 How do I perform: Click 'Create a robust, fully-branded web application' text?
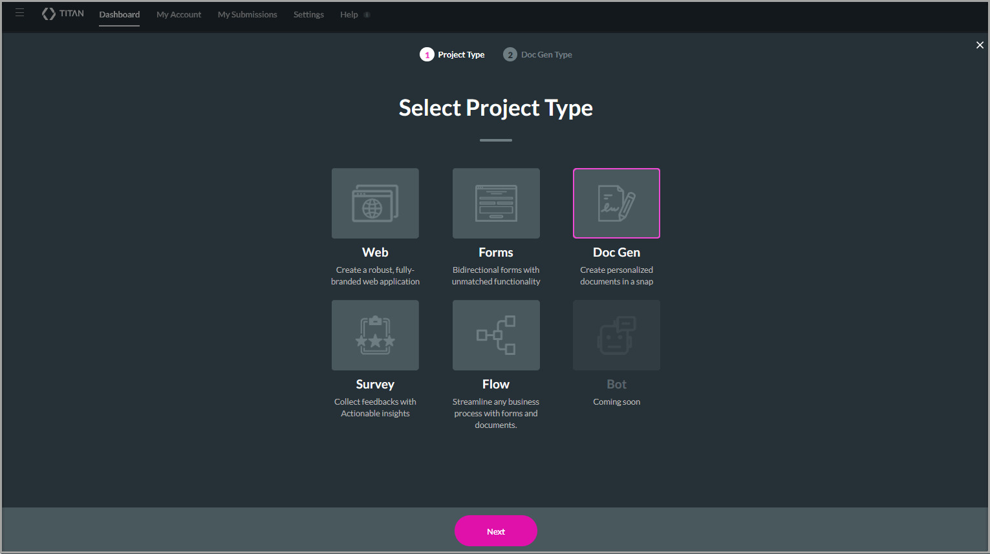pos(375,276)
